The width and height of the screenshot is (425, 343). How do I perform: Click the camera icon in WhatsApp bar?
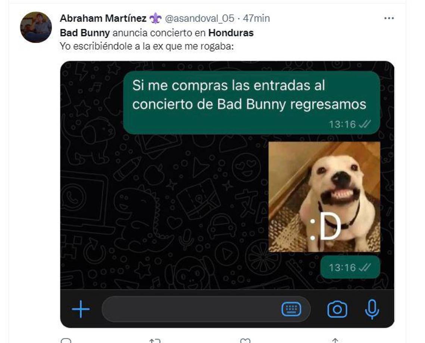(337, 309)
